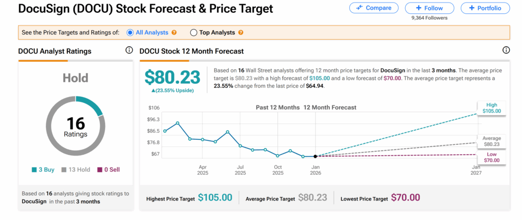Image resolution: width=522 pixels, height=220 pixels.
Task: Click the info icon beside DOCU Analyst Ratings
Action: click(x=129, y=51)
